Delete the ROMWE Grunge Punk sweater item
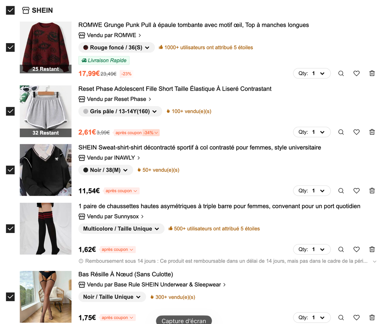Image resolution: width=377 pixels, height=324 pixels. 372,73
